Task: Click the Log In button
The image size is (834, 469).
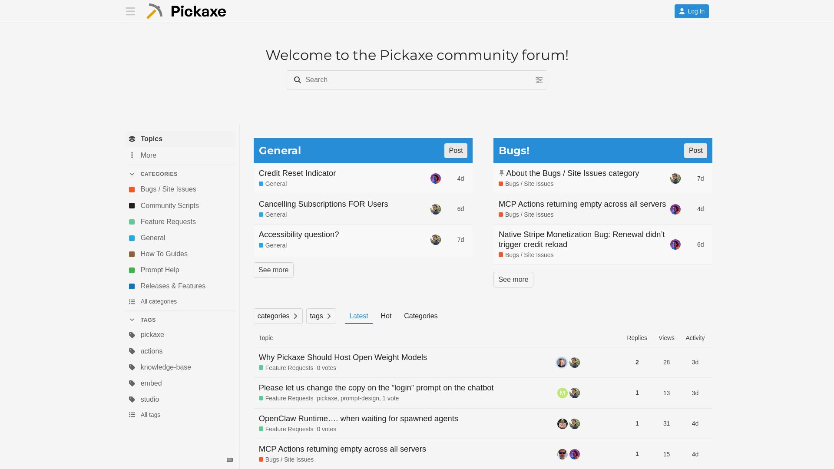Action: [692, 11]
